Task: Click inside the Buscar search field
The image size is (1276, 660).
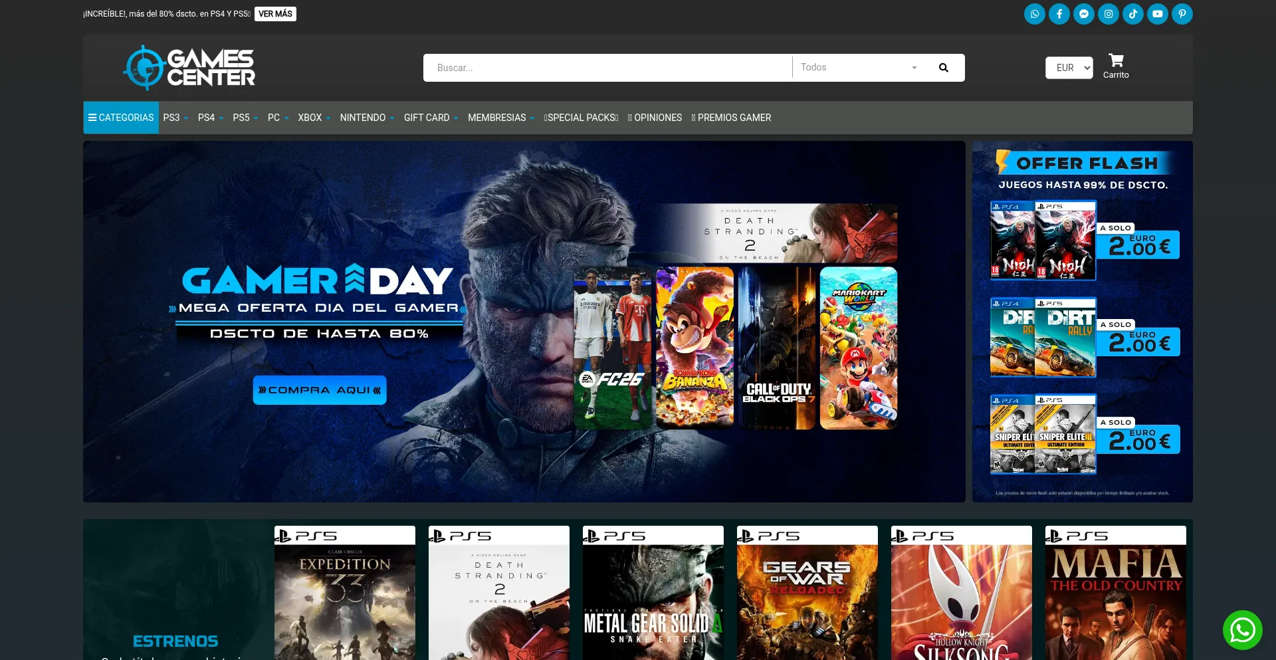Action: click(x=607, y=68)
